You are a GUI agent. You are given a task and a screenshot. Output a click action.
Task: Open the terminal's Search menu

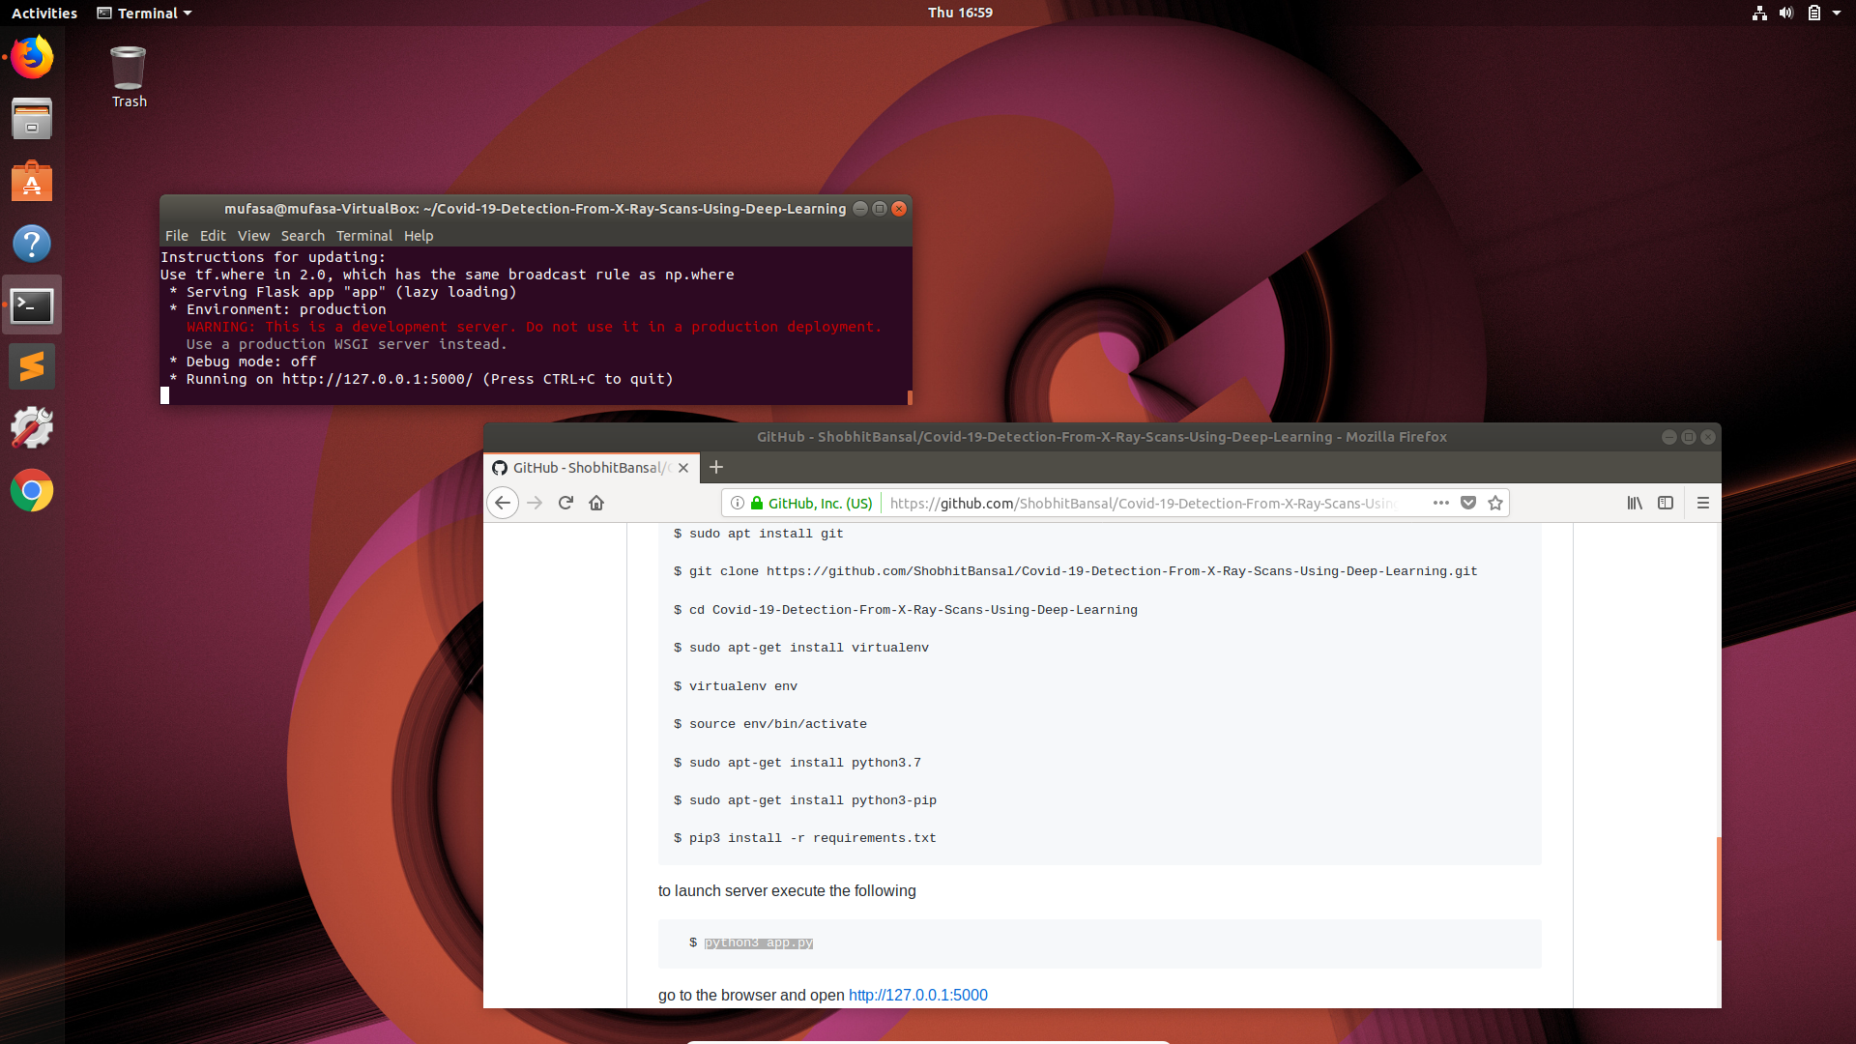point(303,236)
